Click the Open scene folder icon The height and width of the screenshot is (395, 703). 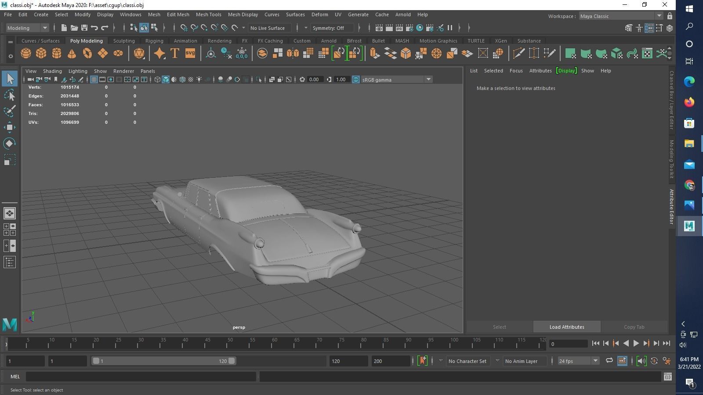pyautogui.click(x=74, y=28)
